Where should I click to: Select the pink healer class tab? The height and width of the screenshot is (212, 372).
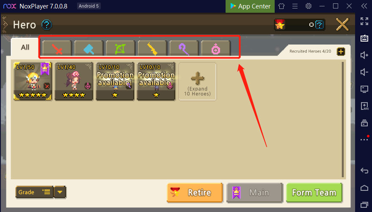tap(216, 48)
